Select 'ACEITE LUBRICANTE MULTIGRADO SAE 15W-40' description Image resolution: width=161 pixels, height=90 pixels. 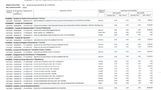[x=59, y=83]
